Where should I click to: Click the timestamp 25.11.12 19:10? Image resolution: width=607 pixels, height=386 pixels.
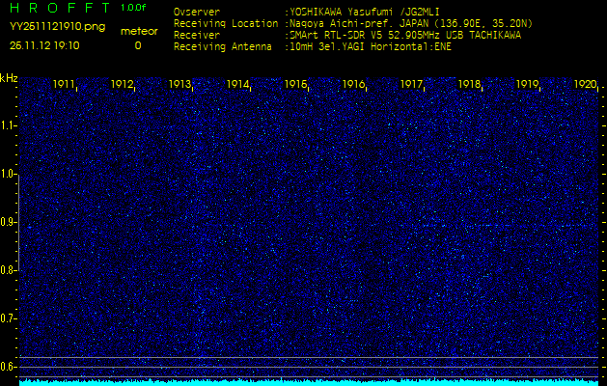(44, 45)
